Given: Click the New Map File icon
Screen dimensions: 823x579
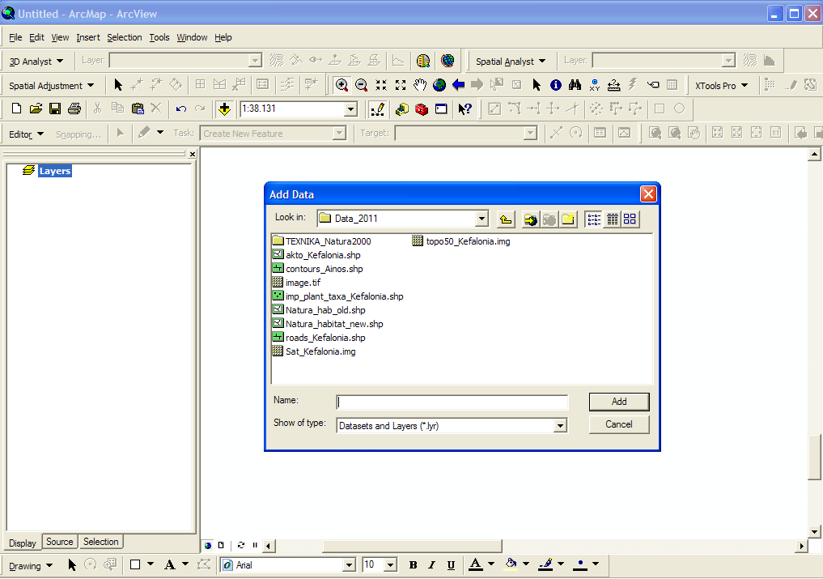Looking at the screenshot, I should click(16, 109).
